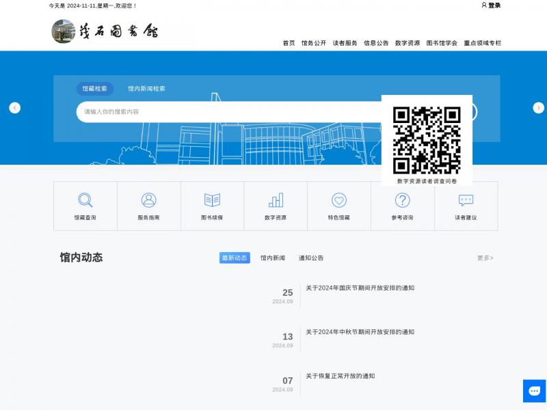
Task: Open the 参考咨询 question mark icon
Action: 403,200
